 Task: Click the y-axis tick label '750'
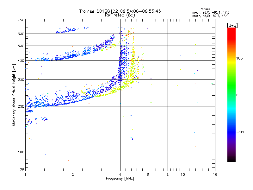point(21,20)
